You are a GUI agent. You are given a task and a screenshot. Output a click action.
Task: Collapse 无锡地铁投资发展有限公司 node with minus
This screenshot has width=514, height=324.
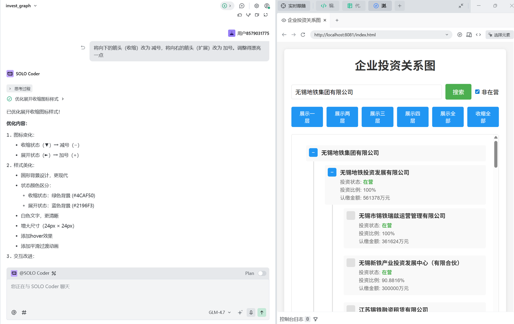332,172
